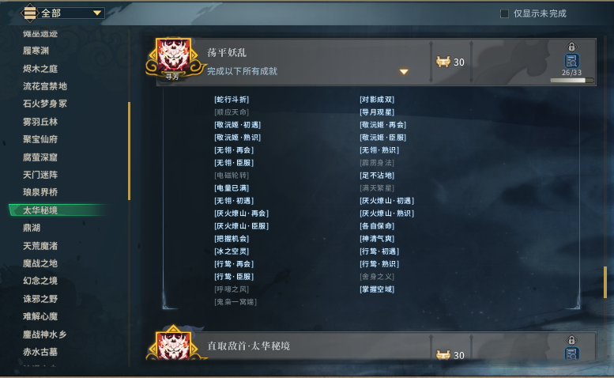
Task: Click the right-side achievement list scrollbar
Action: (x=605, y=282)
